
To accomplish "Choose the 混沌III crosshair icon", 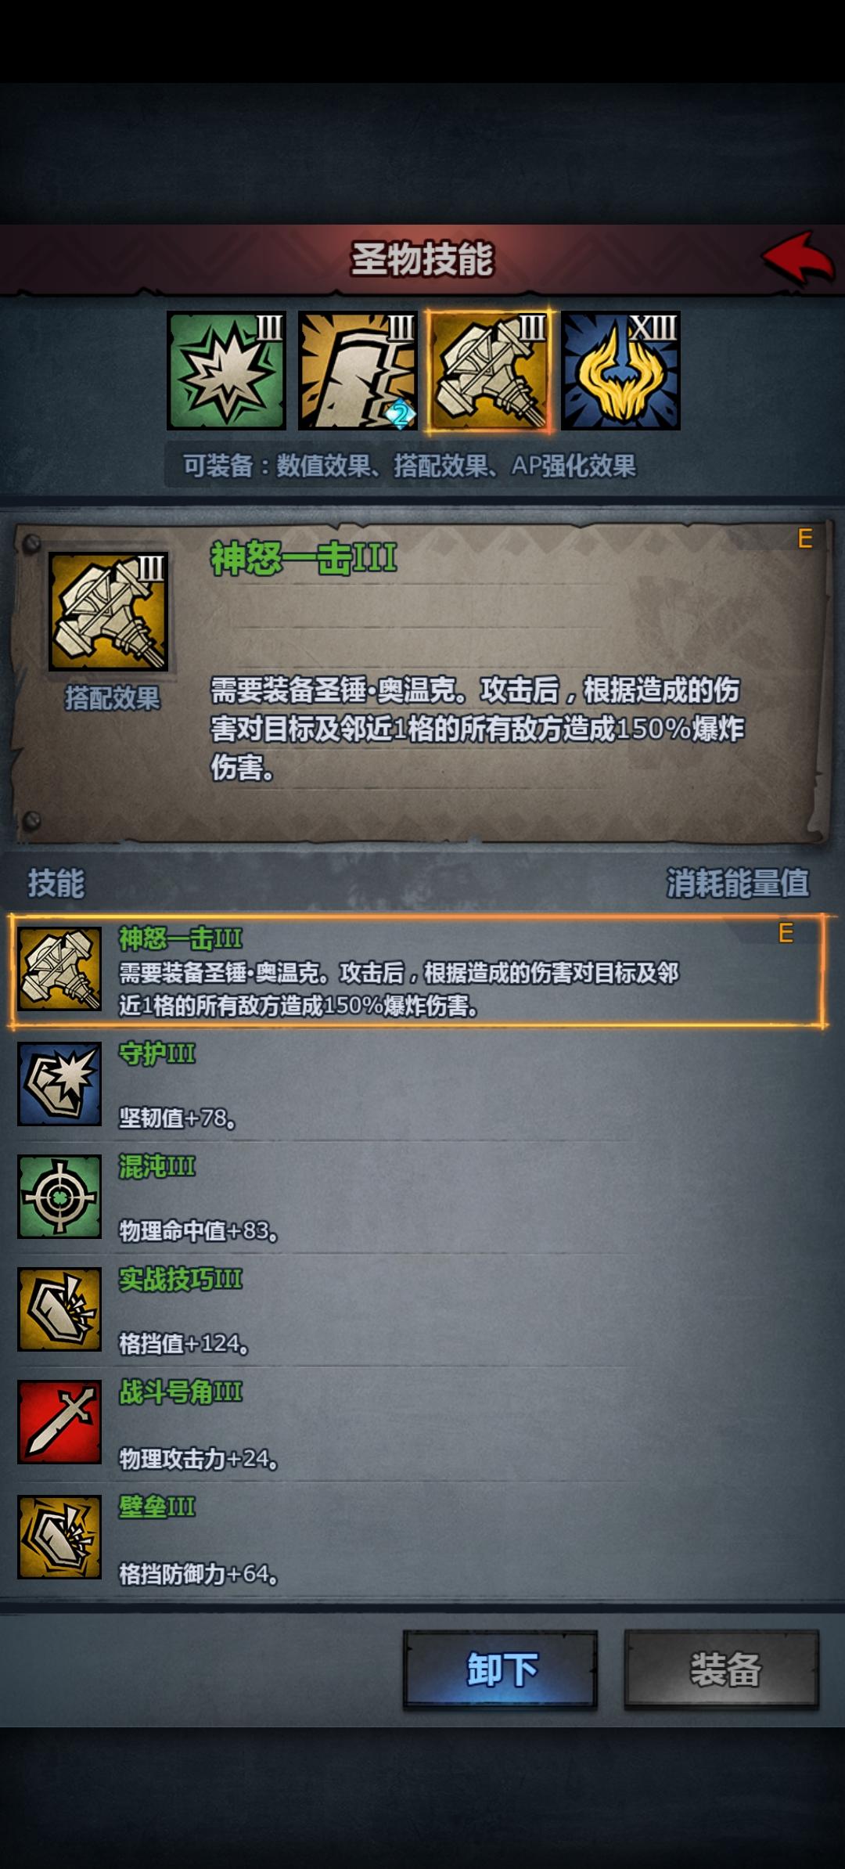I will [x=59, y=1197].
